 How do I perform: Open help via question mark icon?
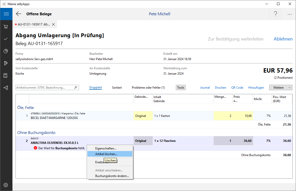coord(275,14)
